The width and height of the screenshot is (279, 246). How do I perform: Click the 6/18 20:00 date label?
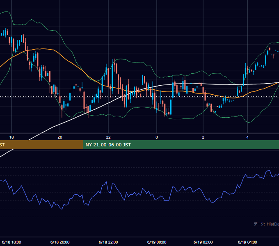click(x=60, y=242)
